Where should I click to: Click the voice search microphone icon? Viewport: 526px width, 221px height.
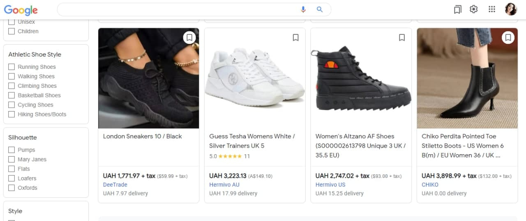coord(303,9)
